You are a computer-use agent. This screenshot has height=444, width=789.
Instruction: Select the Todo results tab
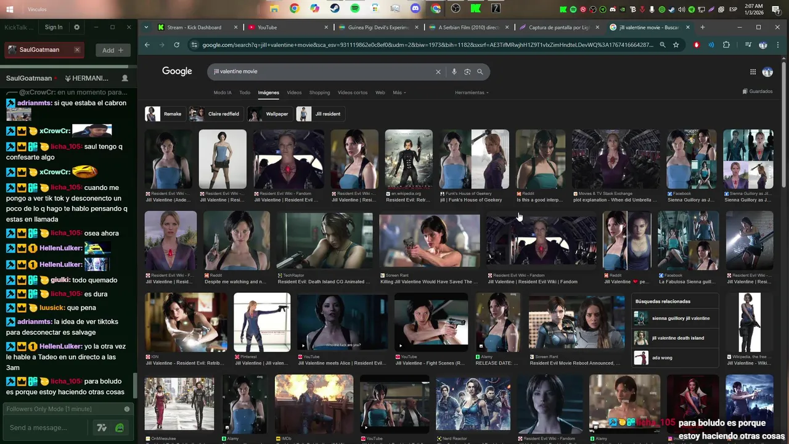click(x=245, y=92)
